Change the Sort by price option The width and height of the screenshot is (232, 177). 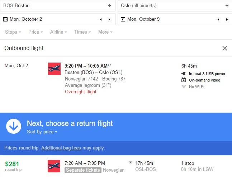(42, 132)
